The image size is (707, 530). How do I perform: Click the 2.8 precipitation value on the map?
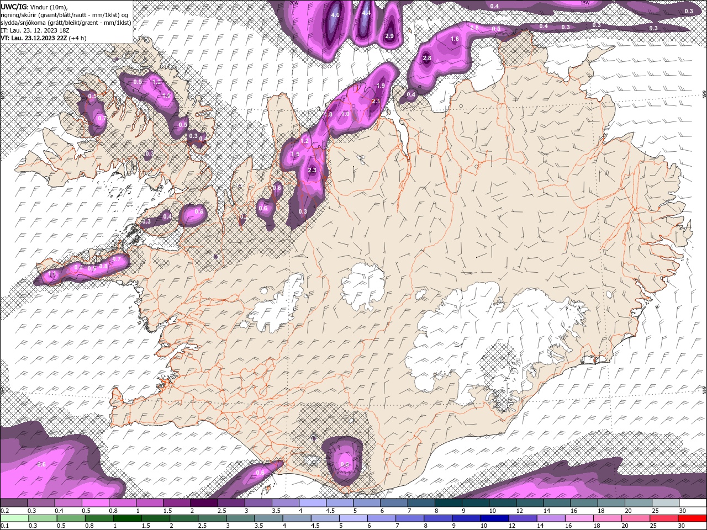pos(427,58)
